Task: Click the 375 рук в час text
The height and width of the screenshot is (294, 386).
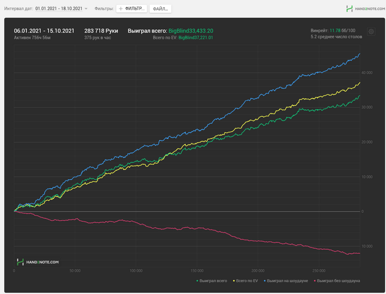Action: (98, 38)
